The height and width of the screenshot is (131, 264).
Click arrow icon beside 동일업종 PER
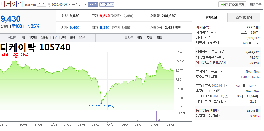[219, 111]
